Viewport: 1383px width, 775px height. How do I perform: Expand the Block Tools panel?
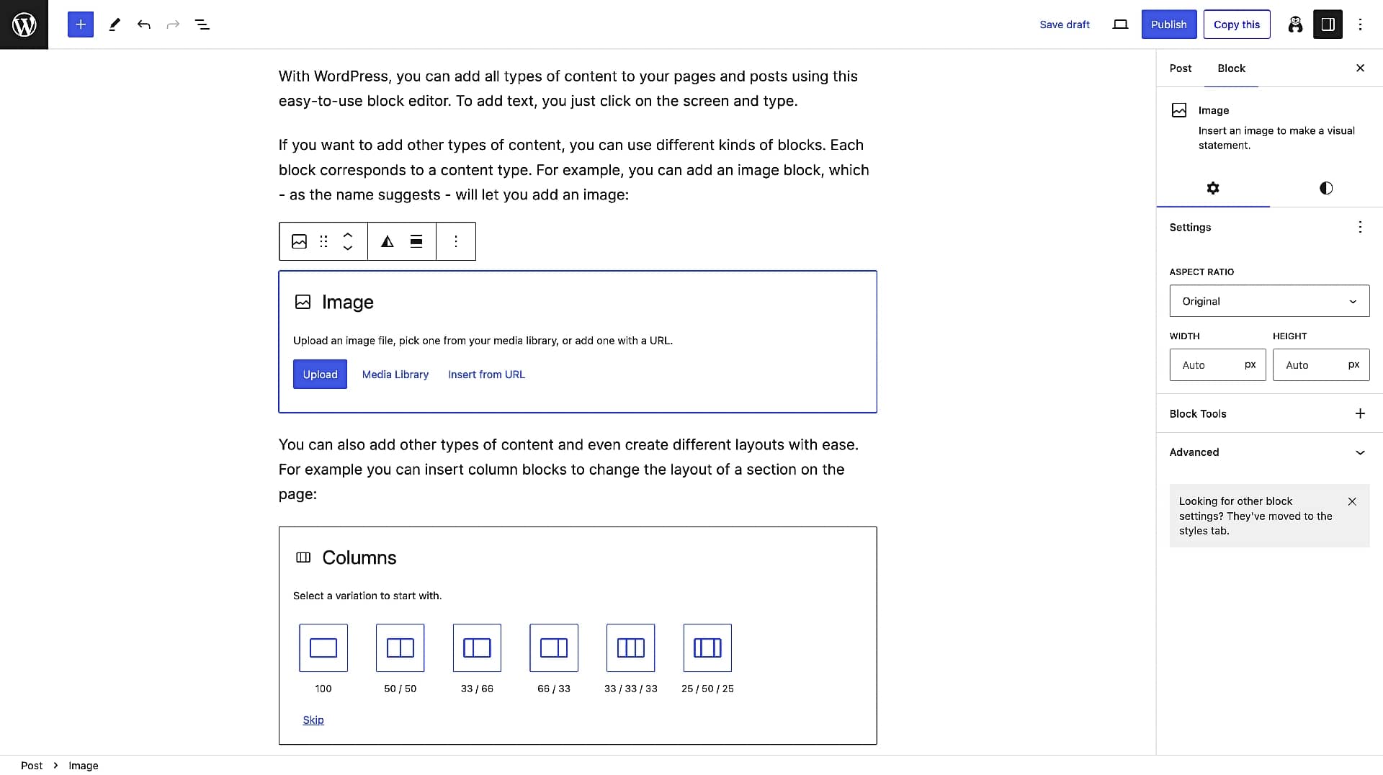[x=1269, y=413]
